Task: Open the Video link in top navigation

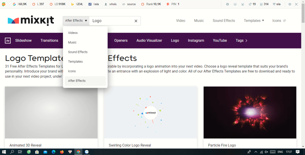Action: coord(180,21)
